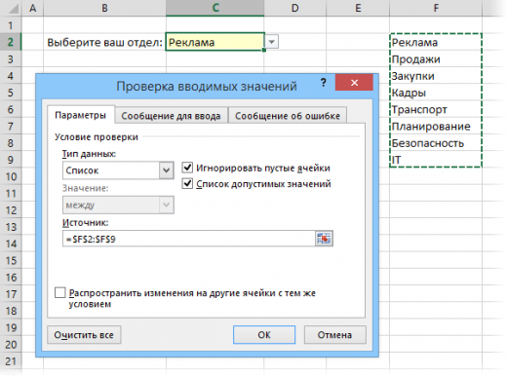Select the column A header

(32, 8)
